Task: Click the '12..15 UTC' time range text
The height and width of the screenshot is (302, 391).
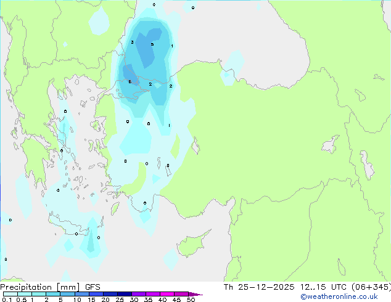Action: pos(323,287)
